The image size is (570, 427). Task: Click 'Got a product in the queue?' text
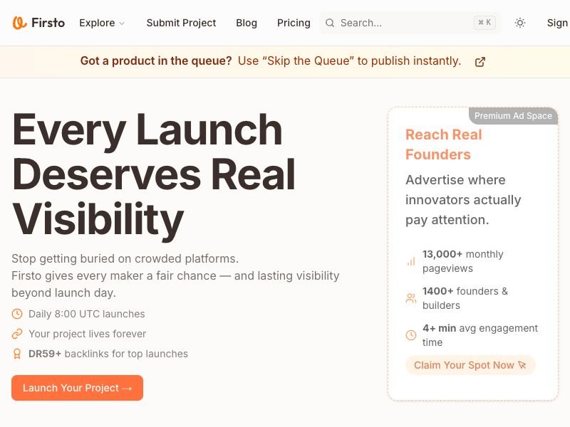click(x=156, y=60)
